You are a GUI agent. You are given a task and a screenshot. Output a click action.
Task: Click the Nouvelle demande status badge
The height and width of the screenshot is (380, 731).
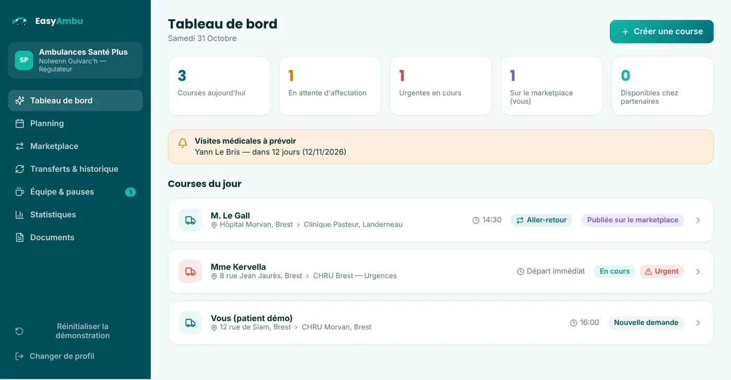point(646,323)
